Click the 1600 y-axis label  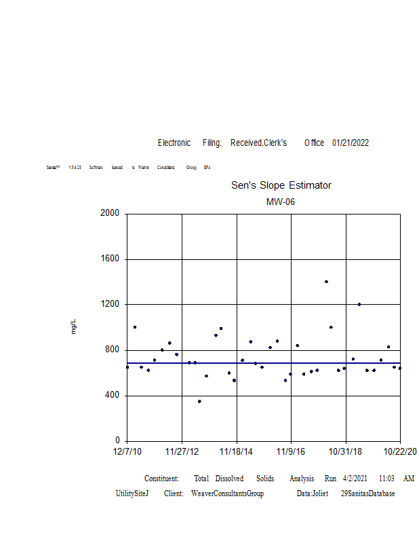(x=110, y=259)
